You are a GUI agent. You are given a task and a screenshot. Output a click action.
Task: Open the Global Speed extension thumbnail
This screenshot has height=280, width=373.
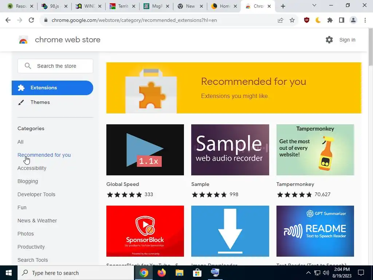pos(145,150)
